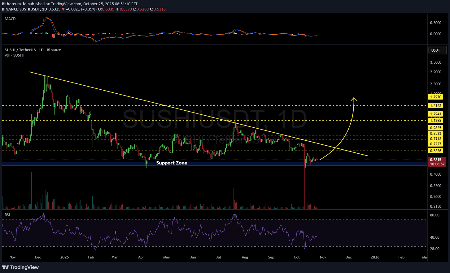Open the USDT currency selector

click(x=437, y=50)
